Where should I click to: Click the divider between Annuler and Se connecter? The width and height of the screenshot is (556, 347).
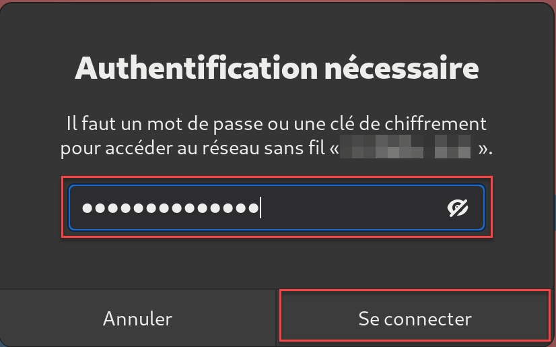coord(277,318)
